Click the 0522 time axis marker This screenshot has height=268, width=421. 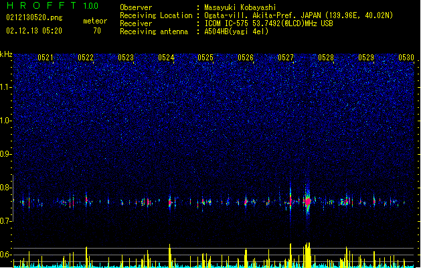coord(86,58)
